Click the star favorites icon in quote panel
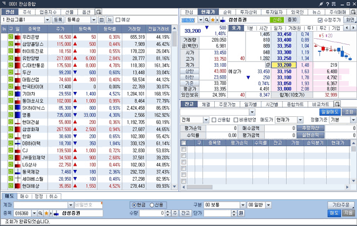The image size is (357, 226). coord(212,20)
